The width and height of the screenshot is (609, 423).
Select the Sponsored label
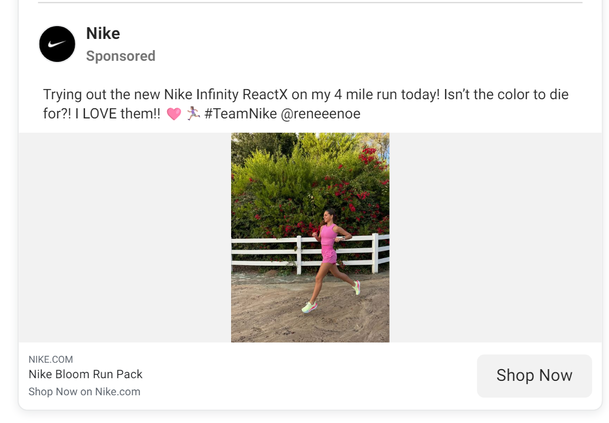click(x=121, y=55)
